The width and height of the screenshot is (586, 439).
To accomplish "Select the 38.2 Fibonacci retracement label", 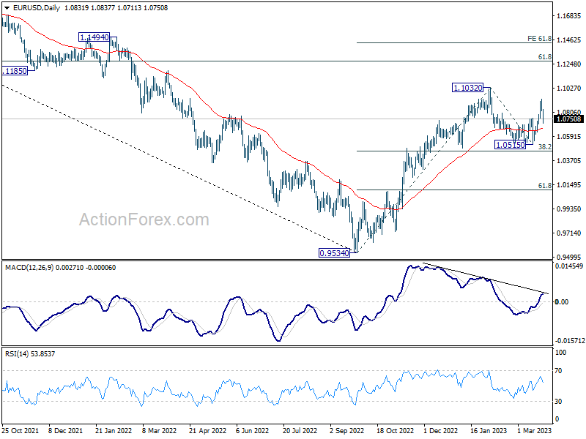I will (544, 147).
